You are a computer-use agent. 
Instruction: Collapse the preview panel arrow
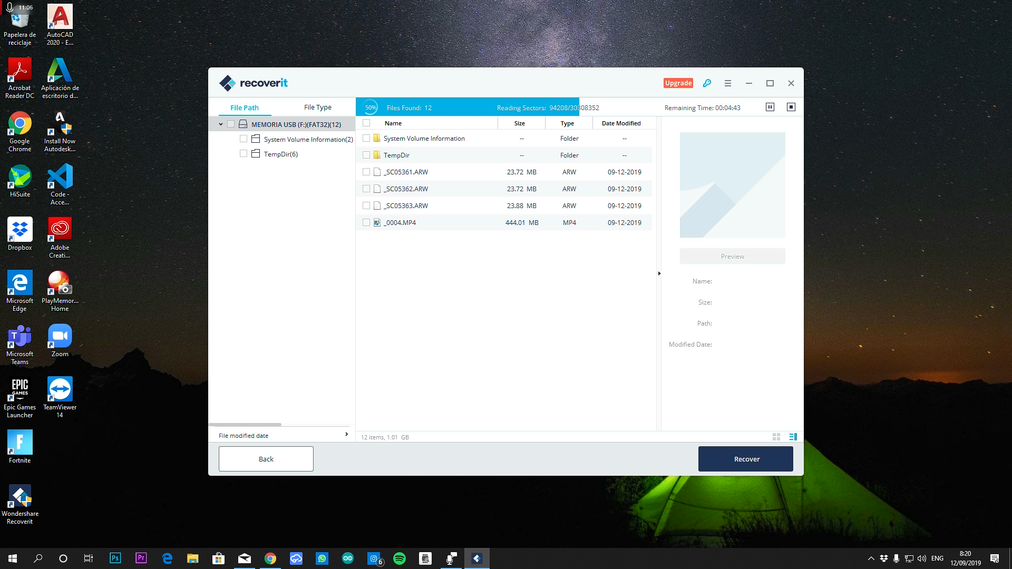pyautogui.click(x=659, y=273)
